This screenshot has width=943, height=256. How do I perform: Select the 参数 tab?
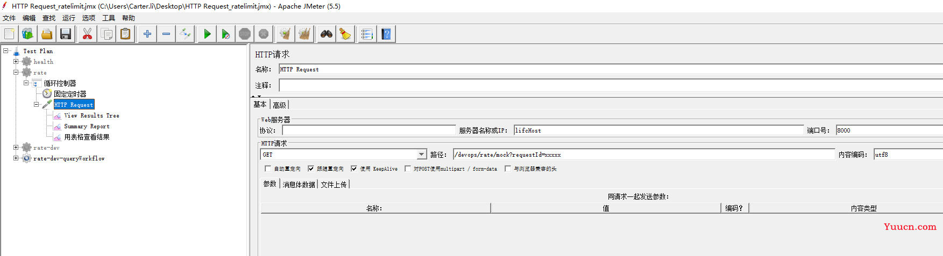tap(270, 184)
